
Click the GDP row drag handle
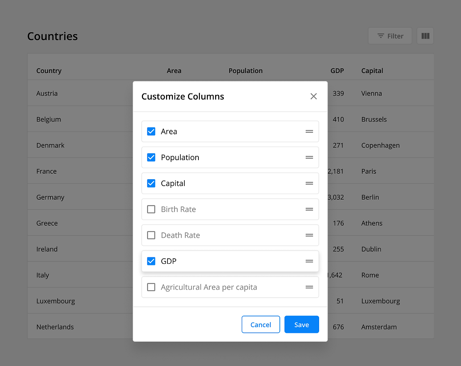(x=309, y=261)
